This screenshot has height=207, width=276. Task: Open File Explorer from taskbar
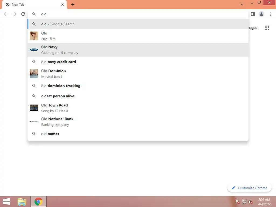(x=22, y=202)
